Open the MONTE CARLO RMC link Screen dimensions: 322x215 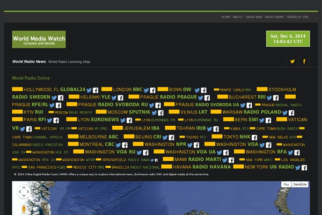pyautogui.click(x=236, y=90)
